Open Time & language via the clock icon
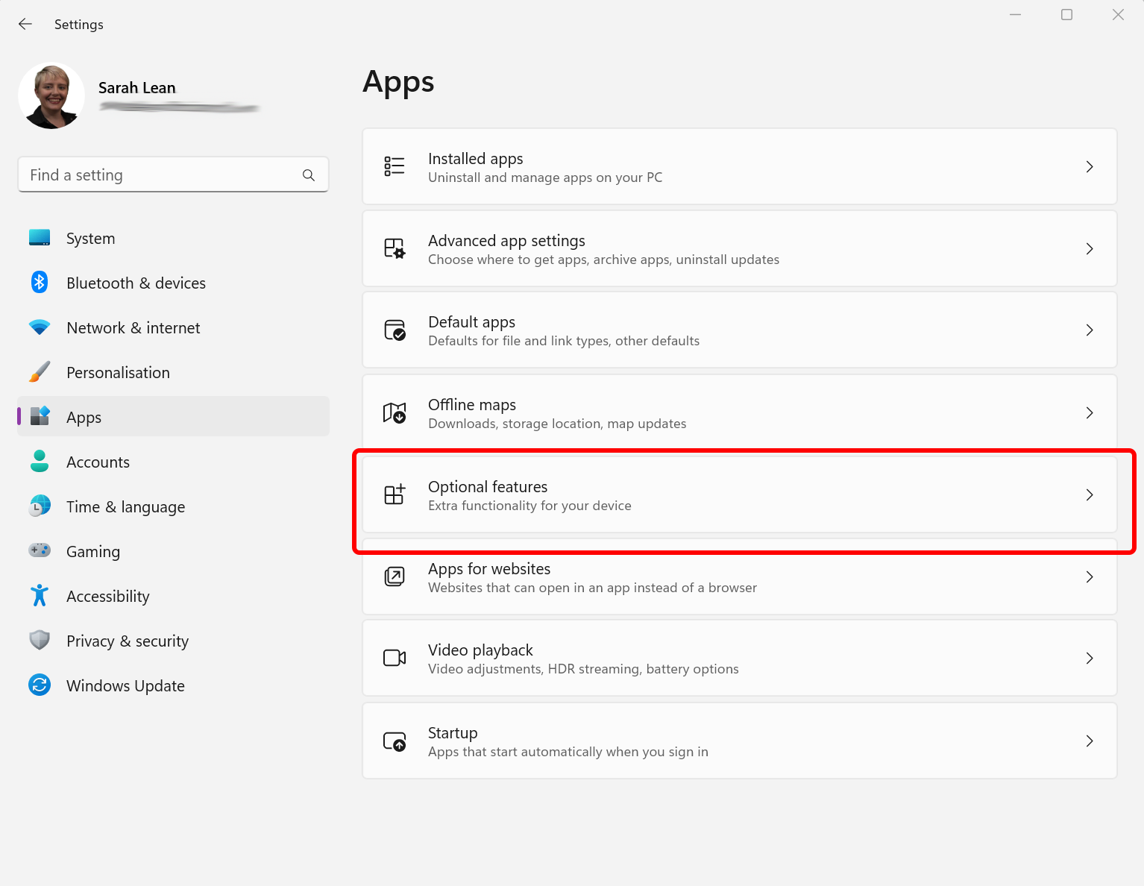The height and width of the screenshot is (886, 1144). 39,506
